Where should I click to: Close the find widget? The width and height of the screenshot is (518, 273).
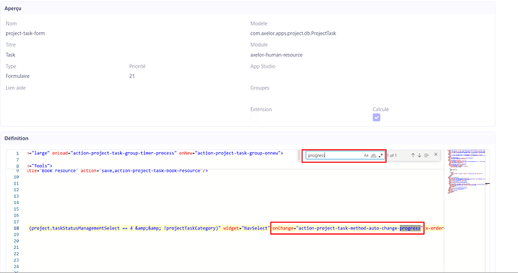(x=435, y=154)
